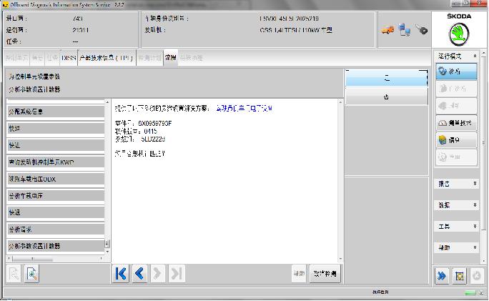The image size is (489, 301).
Task: Click the greyed-out admin mode icon button
Action: [457, 157]
